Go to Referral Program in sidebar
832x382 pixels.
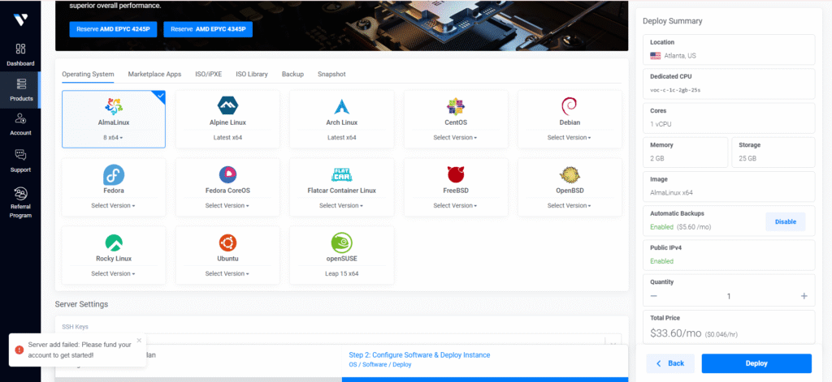(x=20, y=199)
